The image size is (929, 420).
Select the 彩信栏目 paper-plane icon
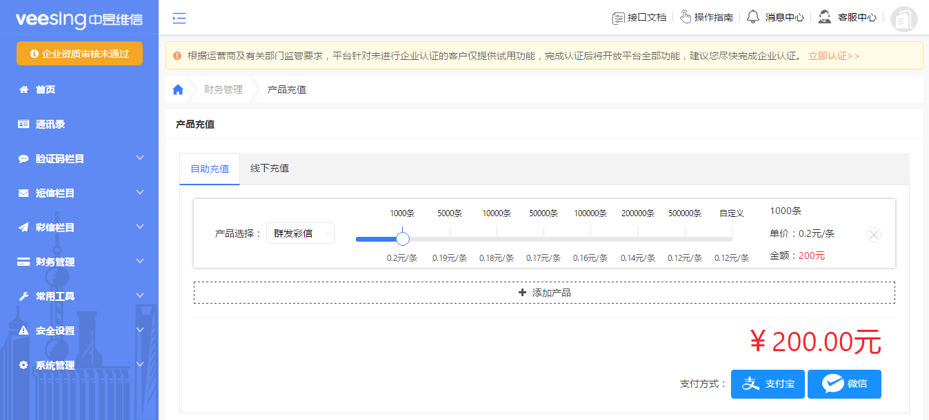[22, 227]
